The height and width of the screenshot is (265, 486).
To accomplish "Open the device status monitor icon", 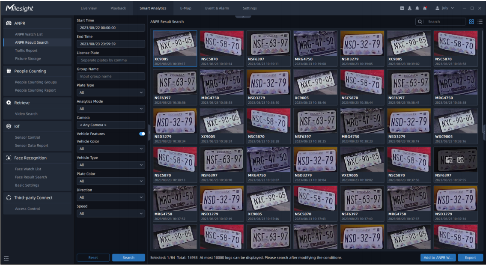I will (402, 9).
